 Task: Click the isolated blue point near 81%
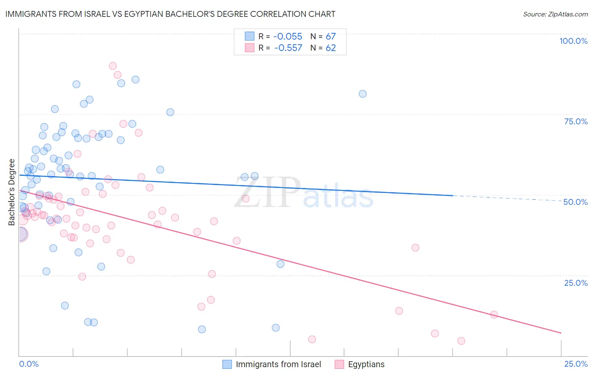coord(363,94)
